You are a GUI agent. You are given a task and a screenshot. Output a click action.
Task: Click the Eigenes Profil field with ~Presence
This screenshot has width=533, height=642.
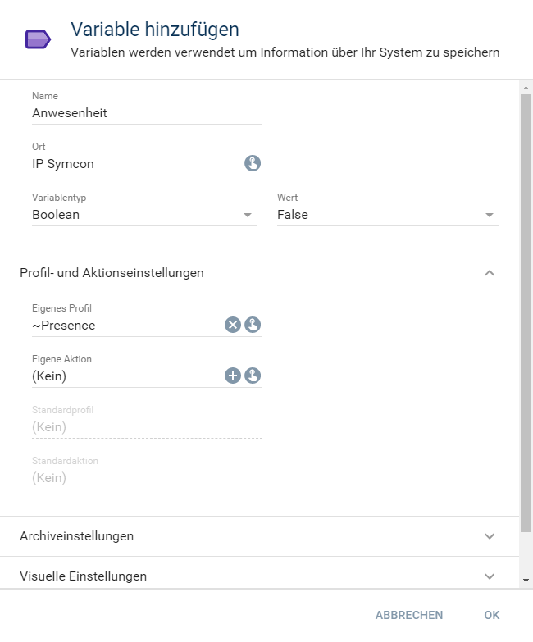123,326
